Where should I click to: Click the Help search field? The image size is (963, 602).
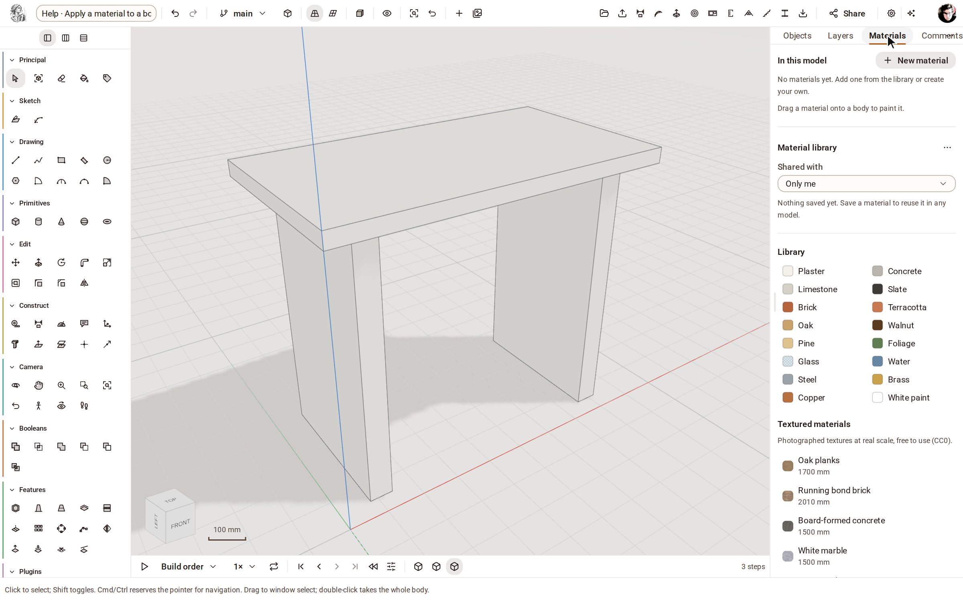point(96,13)
